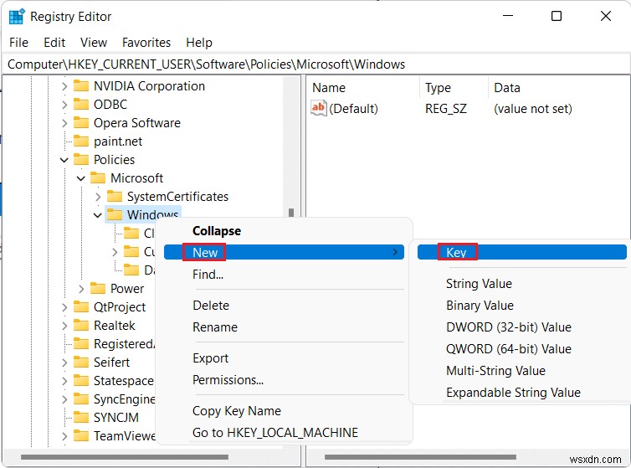
Task: Click the registry path address bar
Action: pos(315,64)
